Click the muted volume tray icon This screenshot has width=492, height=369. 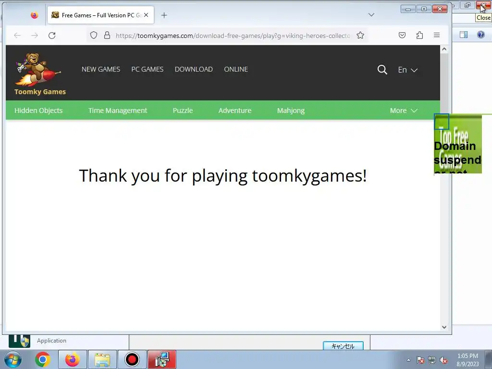[x=443, y=360]
